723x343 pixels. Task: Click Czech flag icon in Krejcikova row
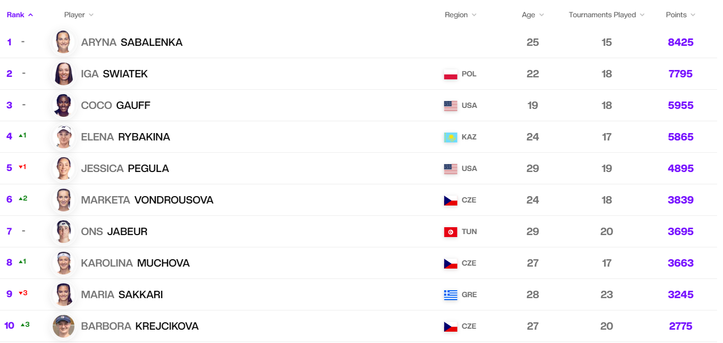coord(450,327)
